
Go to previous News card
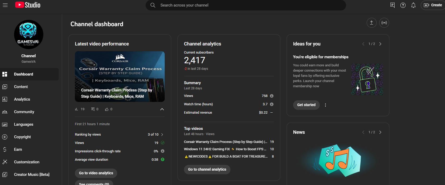(x=363, y=132)
